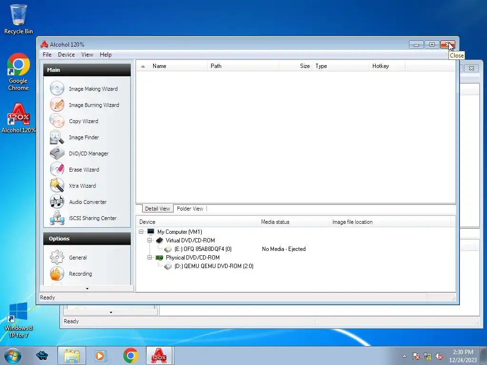487x365 pixels.
Task: Open General options gear icon
Action: [57, 257]
